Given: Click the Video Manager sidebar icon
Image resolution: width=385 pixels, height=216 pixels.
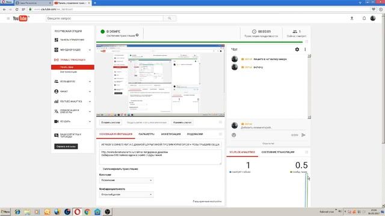Looking at the screenshot, I should coord(56,50).
